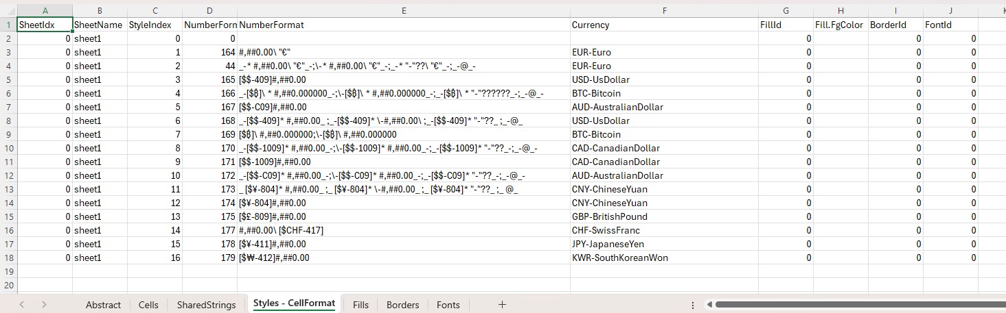This screenshot has height=313, width=1006.
Task: Click StyleIndex cell with value 16
Action: pos(155,258)
